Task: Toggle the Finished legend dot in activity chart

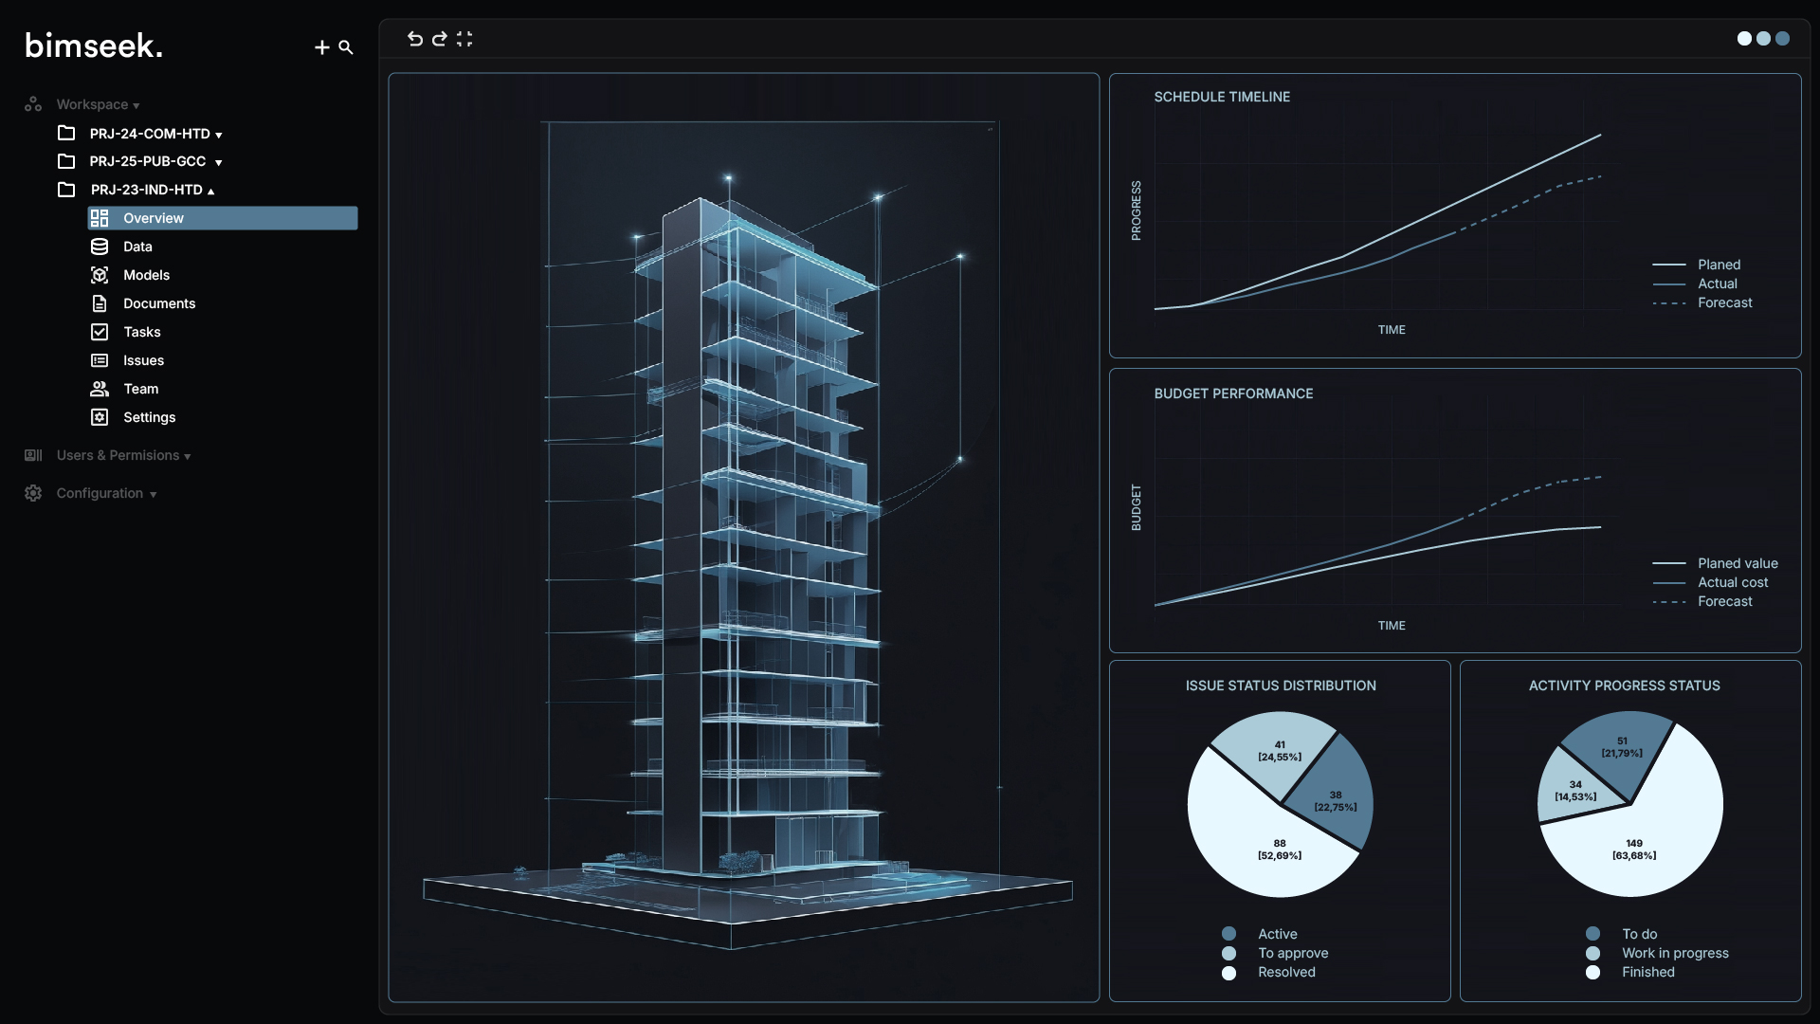Action: [x=1592, y=972]
